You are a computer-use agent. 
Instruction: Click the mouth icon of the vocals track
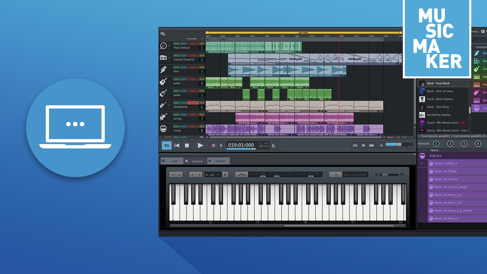(x=163, y=129)
